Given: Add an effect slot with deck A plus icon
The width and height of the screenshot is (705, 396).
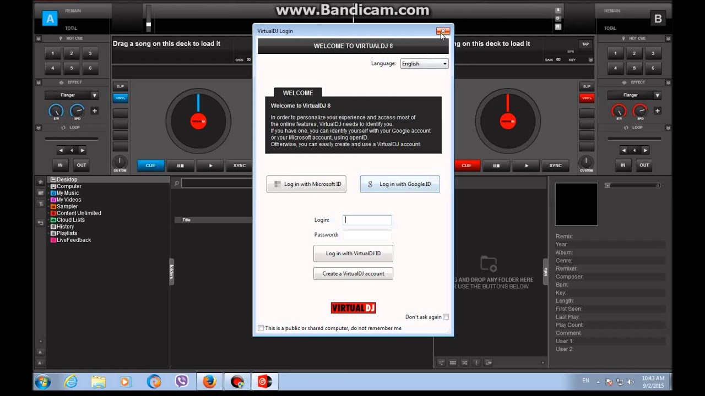Looking at the screenshot, I should point(94,111).
